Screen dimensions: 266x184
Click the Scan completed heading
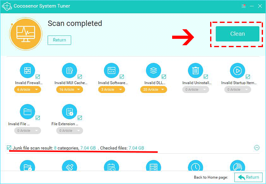(x=75, y=24)
